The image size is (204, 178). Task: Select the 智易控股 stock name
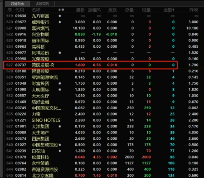40,71
